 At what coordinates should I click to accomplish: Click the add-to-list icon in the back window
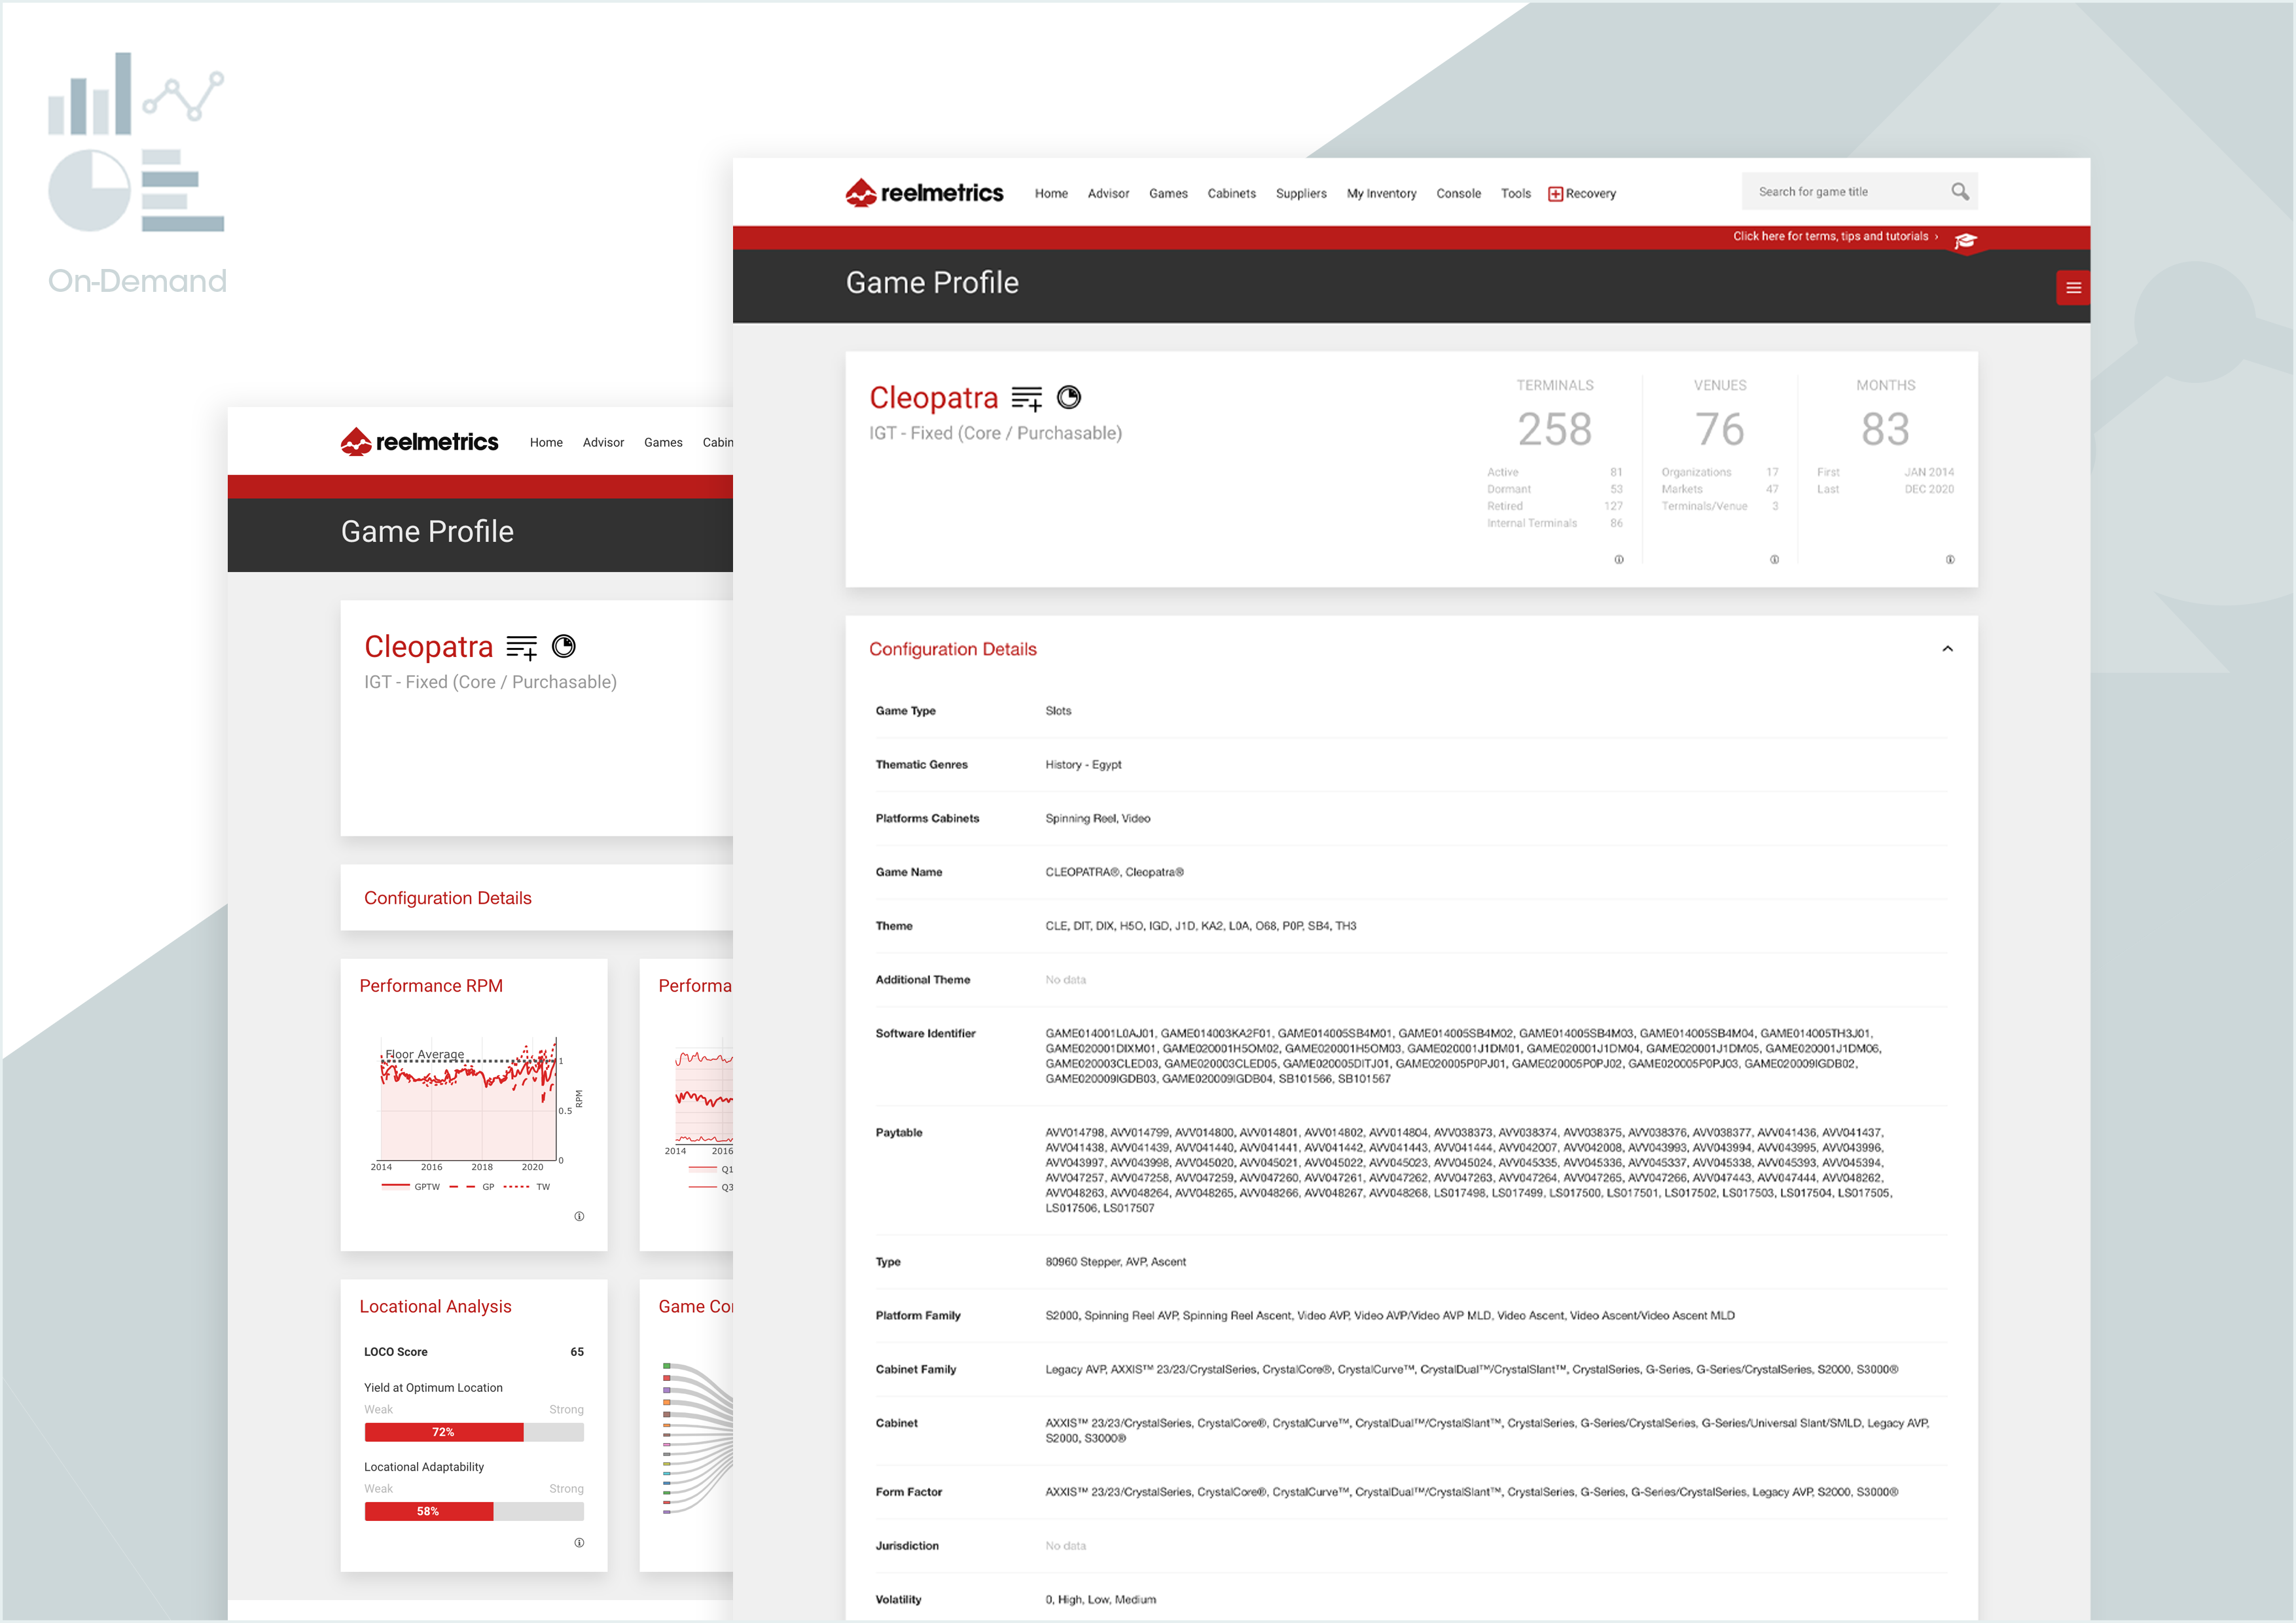[522, 647]
